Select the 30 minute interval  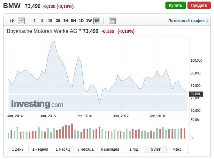58,21
